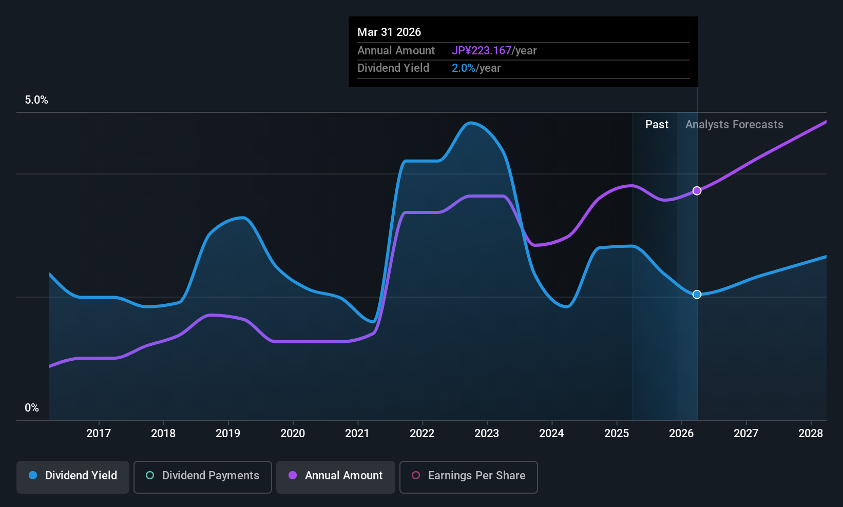
Task: Click the 2021 x-axis label
Action: (x=357, y=433)
